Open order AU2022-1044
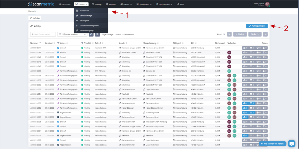This screenshot has width=299, height=149. [36, 48]
